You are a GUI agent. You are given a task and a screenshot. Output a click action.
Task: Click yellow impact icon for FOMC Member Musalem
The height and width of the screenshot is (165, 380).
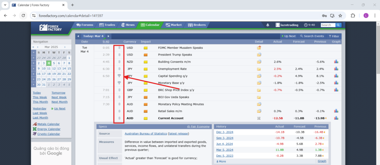tap(145, 48)
